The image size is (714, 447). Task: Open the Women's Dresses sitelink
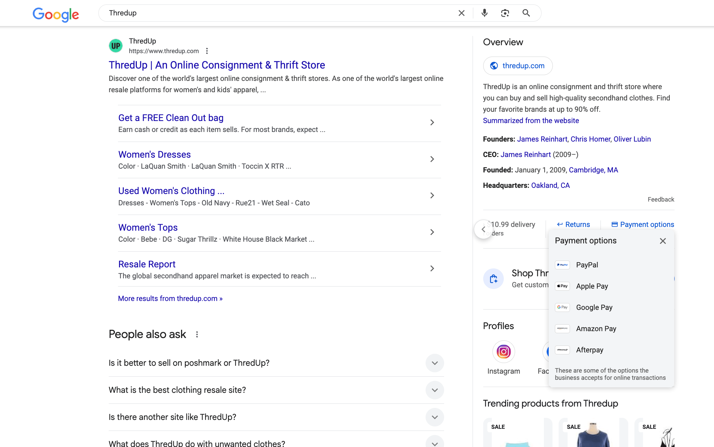[x=154, y=155]
